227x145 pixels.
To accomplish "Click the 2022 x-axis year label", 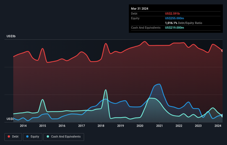I will (179, 126).
